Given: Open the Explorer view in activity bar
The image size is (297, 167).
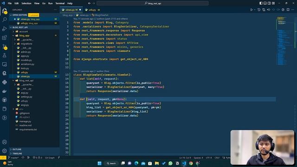Looking at the screenshot, I should click(4, 11).
